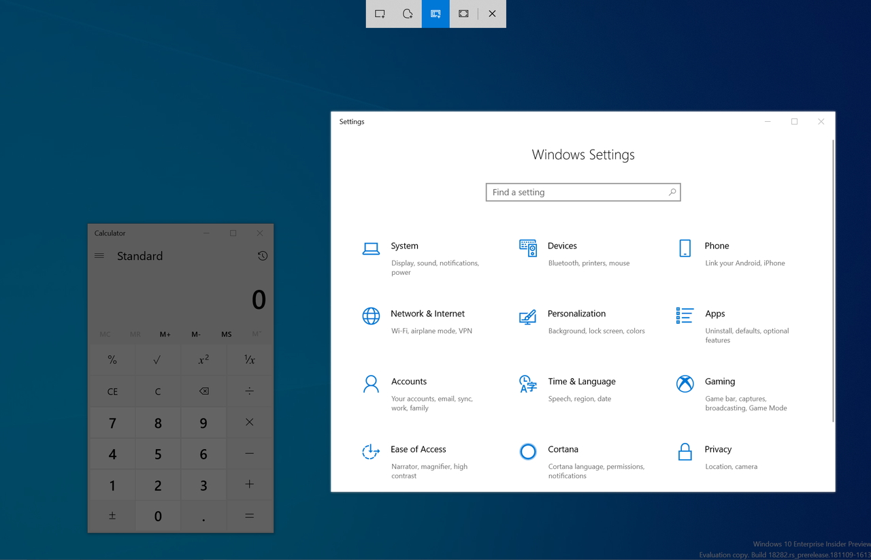Screen dimensions: 871x560
Task: Click the Network & Internet globe icon
Action: pos(370,316)
